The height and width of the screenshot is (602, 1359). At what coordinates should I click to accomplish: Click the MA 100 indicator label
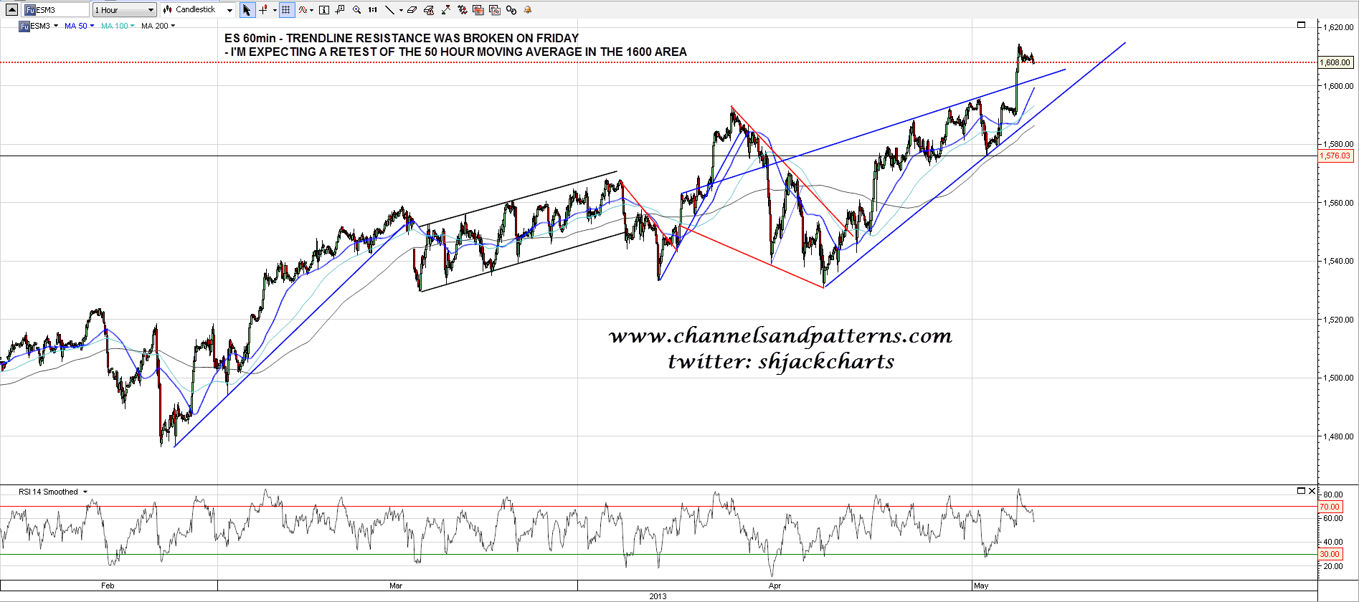tap(115, 26)
